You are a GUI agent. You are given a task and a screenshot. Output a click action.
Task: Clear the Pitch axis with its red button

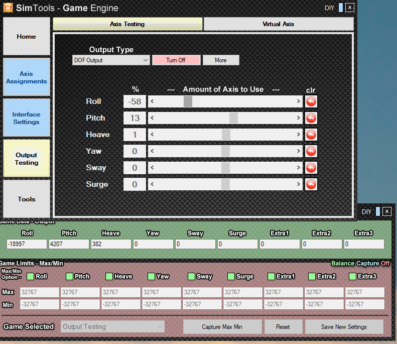tap(311, 118)
